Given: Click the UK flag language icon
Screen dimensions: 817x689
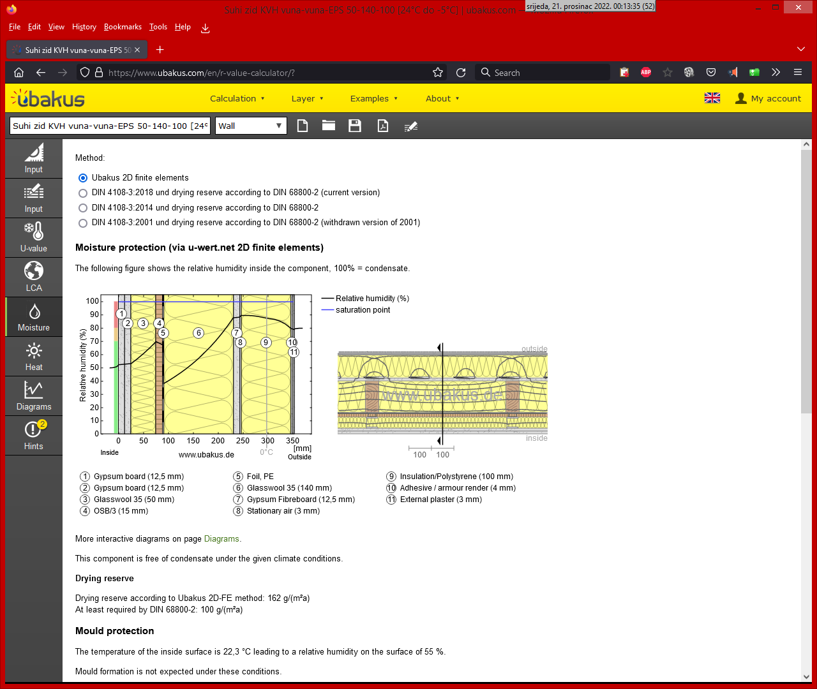Looking at the screenshot, I should 712,98.
